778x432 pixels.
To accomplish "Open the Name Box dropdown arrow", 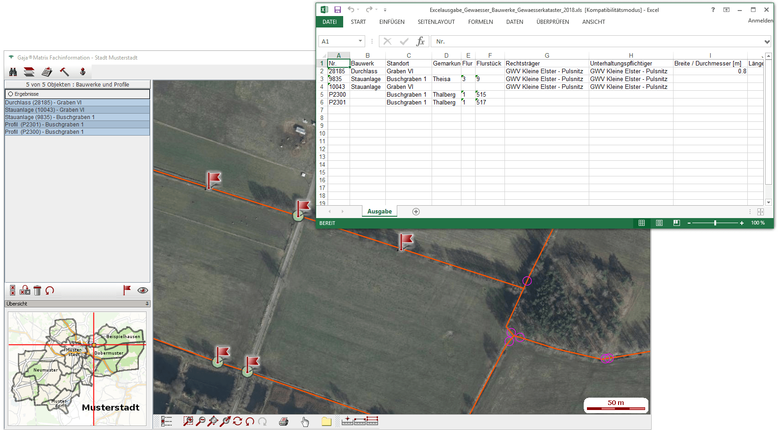I will (x=360, y=41).
